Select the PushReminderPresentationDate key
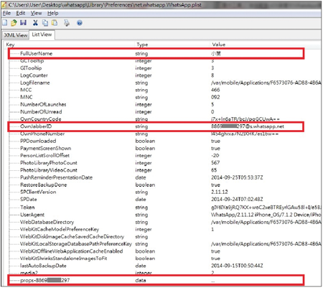Screen dimensions: 323x288 [56, 177]
